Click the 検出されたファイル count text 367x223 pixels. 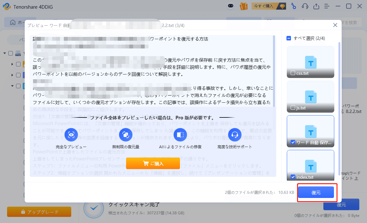pyautogui.click(x=146, y=213)
